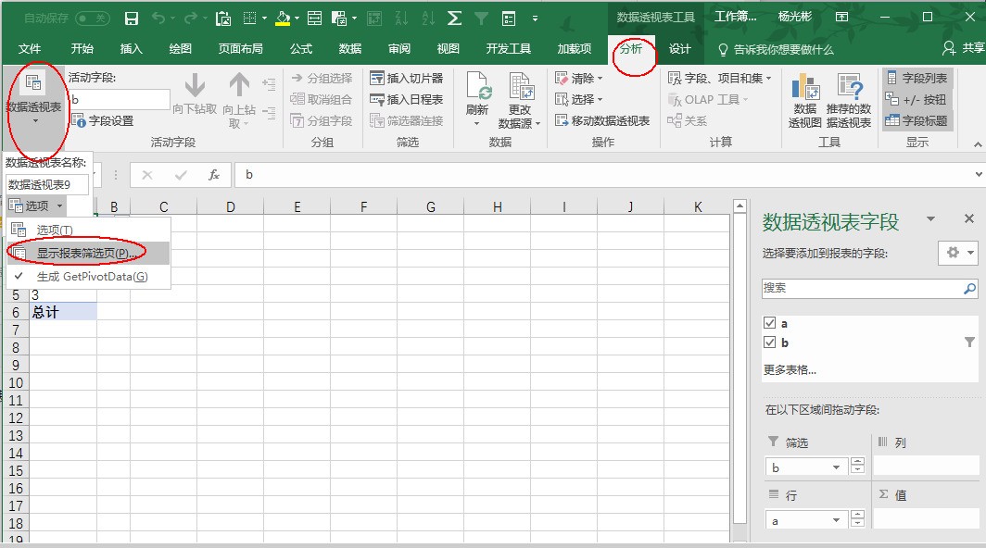Image resolution: width=986 pixels, height=548 pixels.
Task: Toggle the +/- Buttons display
Action: (x=916, y=99)
